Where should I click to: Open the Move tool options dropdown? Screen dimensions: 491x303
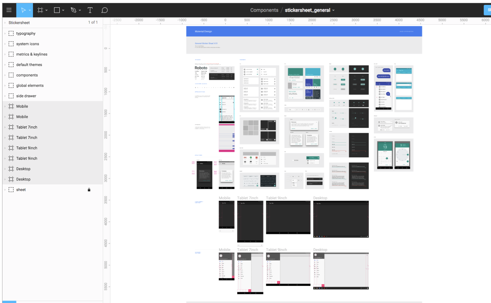pos(30,11)
